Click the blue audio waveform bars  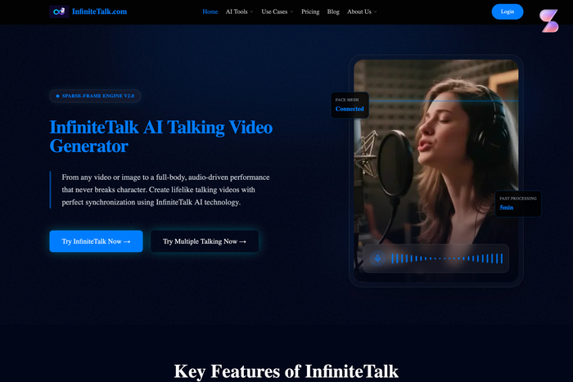click(x=447, y=258)
